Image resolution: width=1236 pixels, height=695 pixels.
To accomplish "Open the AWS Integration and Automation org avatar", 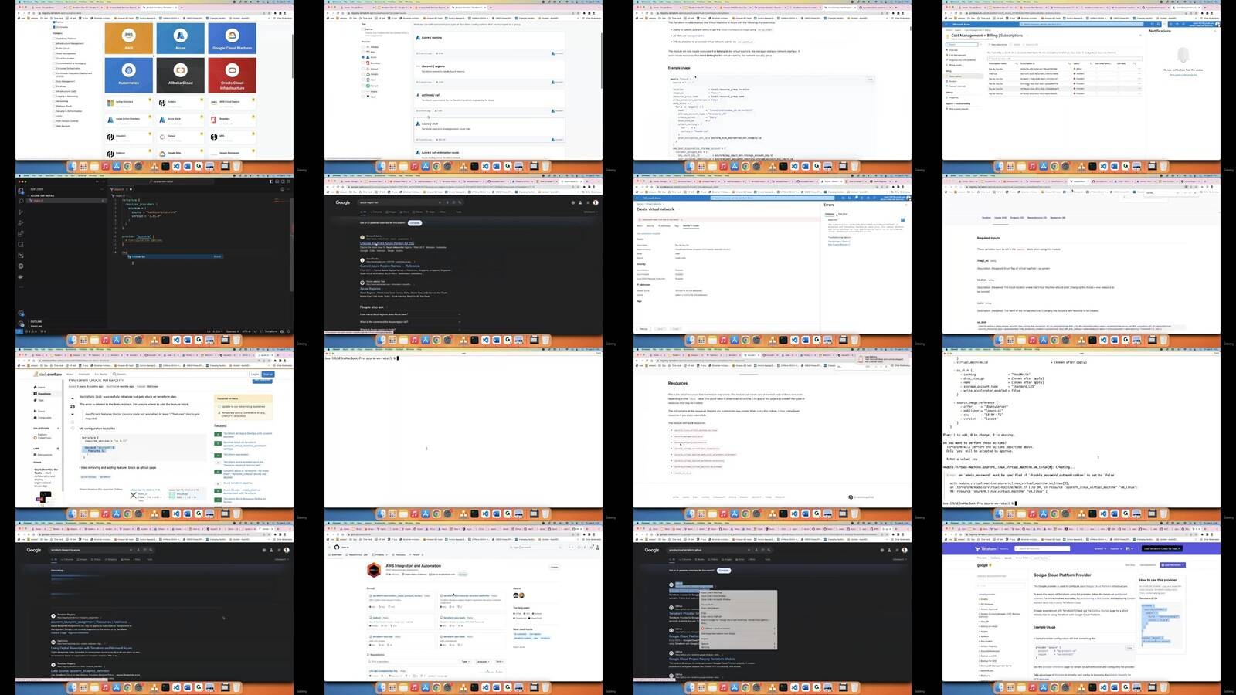I will coord(375,569).
